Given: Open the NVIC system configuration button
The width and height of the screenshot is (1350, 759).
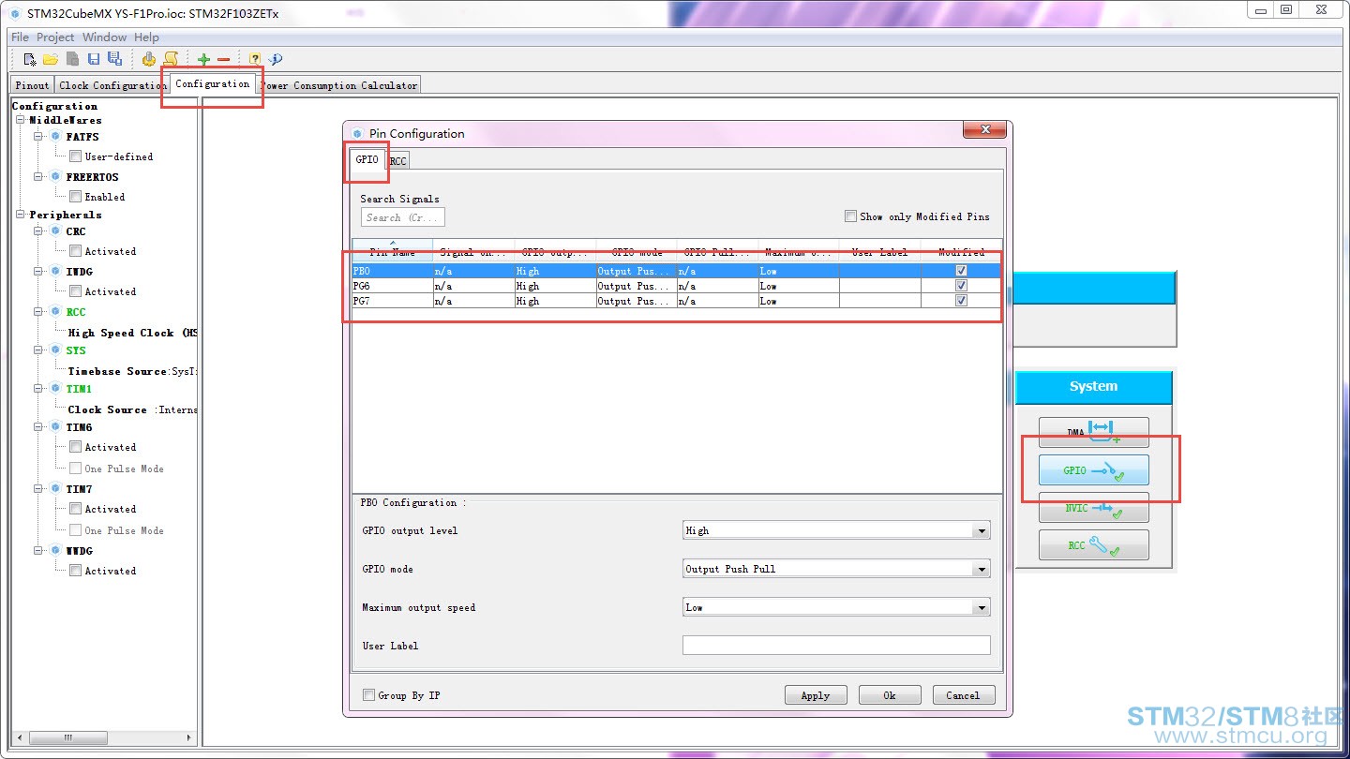Looking at the screenshot, I should pos(1093,508).
